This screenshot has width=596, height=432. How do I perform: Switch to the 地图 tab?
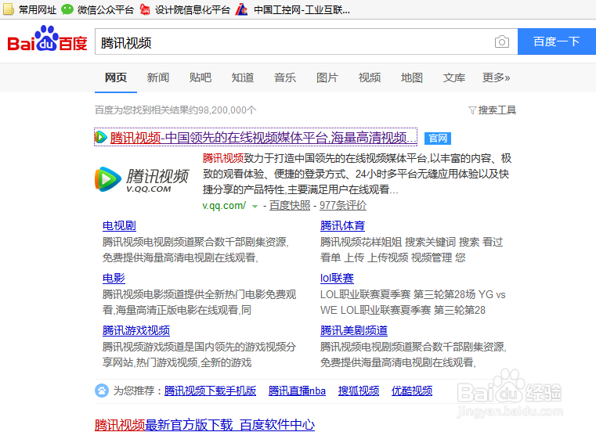click(412, 77)
